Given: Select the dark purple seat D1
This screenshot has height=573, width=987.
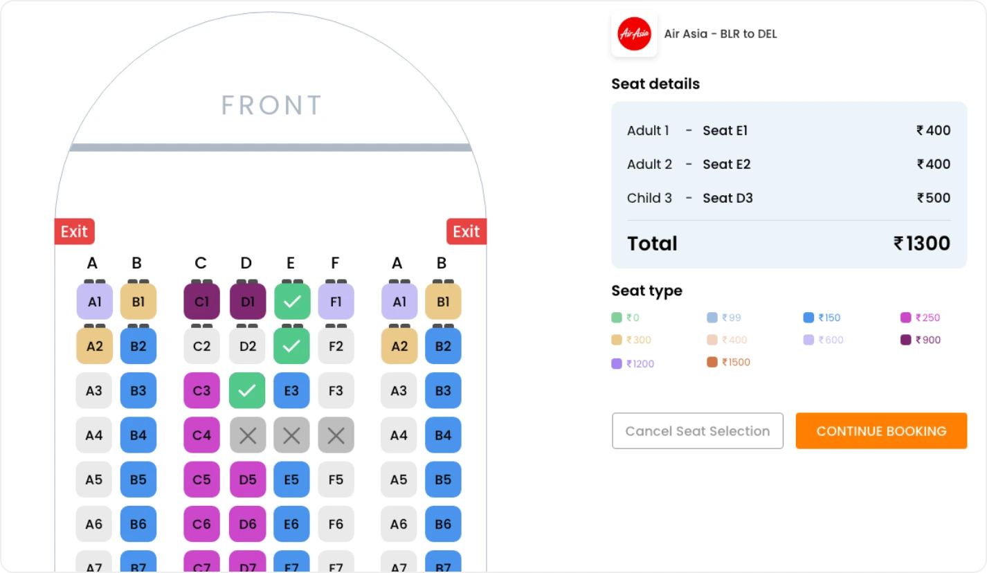Looking at the screenshot, I should 247,302.
